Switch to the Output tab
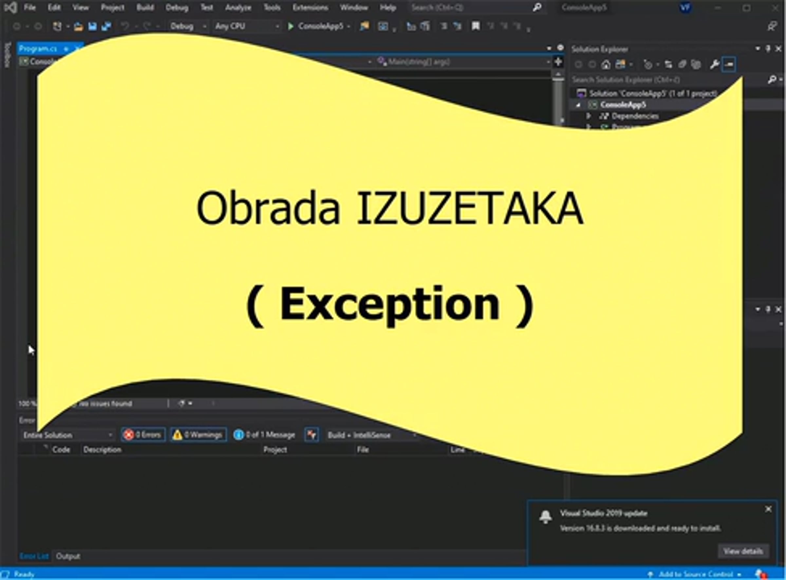Image resolution: width=786 pixels, height=580 pixels. click(68, 556)
